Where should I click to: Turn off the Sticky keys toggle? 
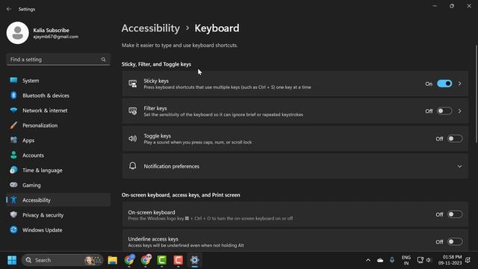pyautogui.click(x=444, y=84)
